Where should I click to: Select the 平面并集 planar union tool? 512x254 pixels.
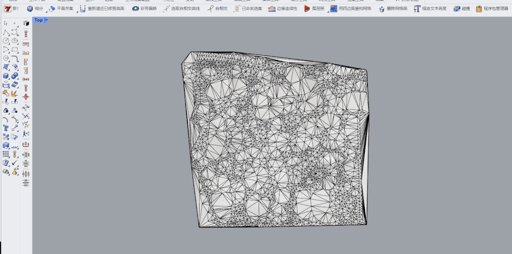61,9
